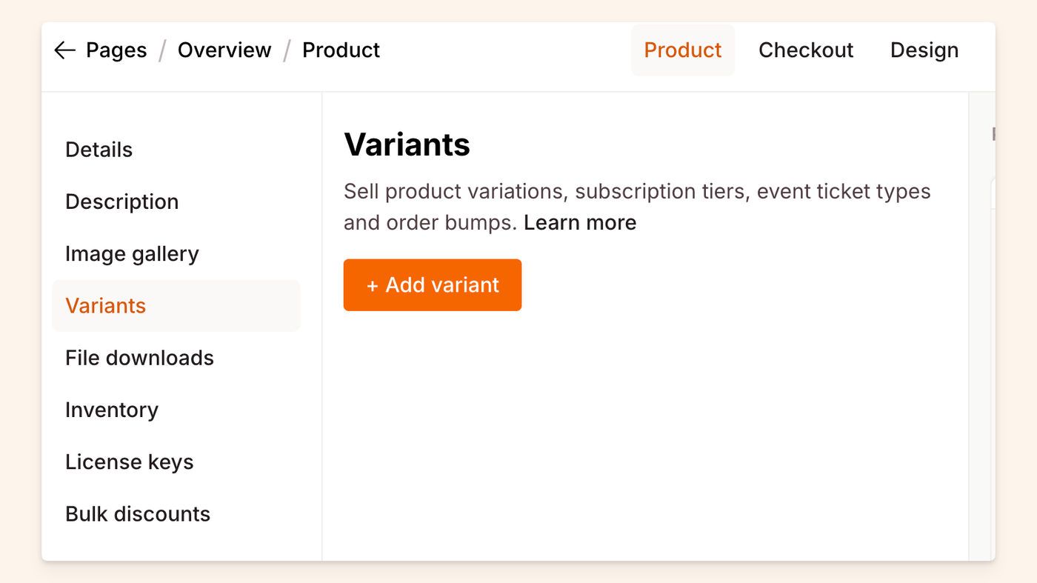Click the Product breadcrumb item
Image resolution: width=1037 pixels, height=583 pixels.
tap(341, 50)
